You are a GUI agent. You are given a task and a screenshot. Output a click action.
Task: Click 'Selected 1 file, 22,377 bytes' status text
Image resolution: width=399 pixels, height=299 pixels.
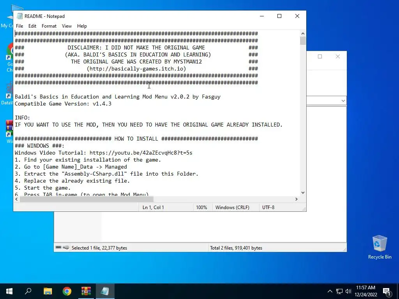click(x=99, y=248)
